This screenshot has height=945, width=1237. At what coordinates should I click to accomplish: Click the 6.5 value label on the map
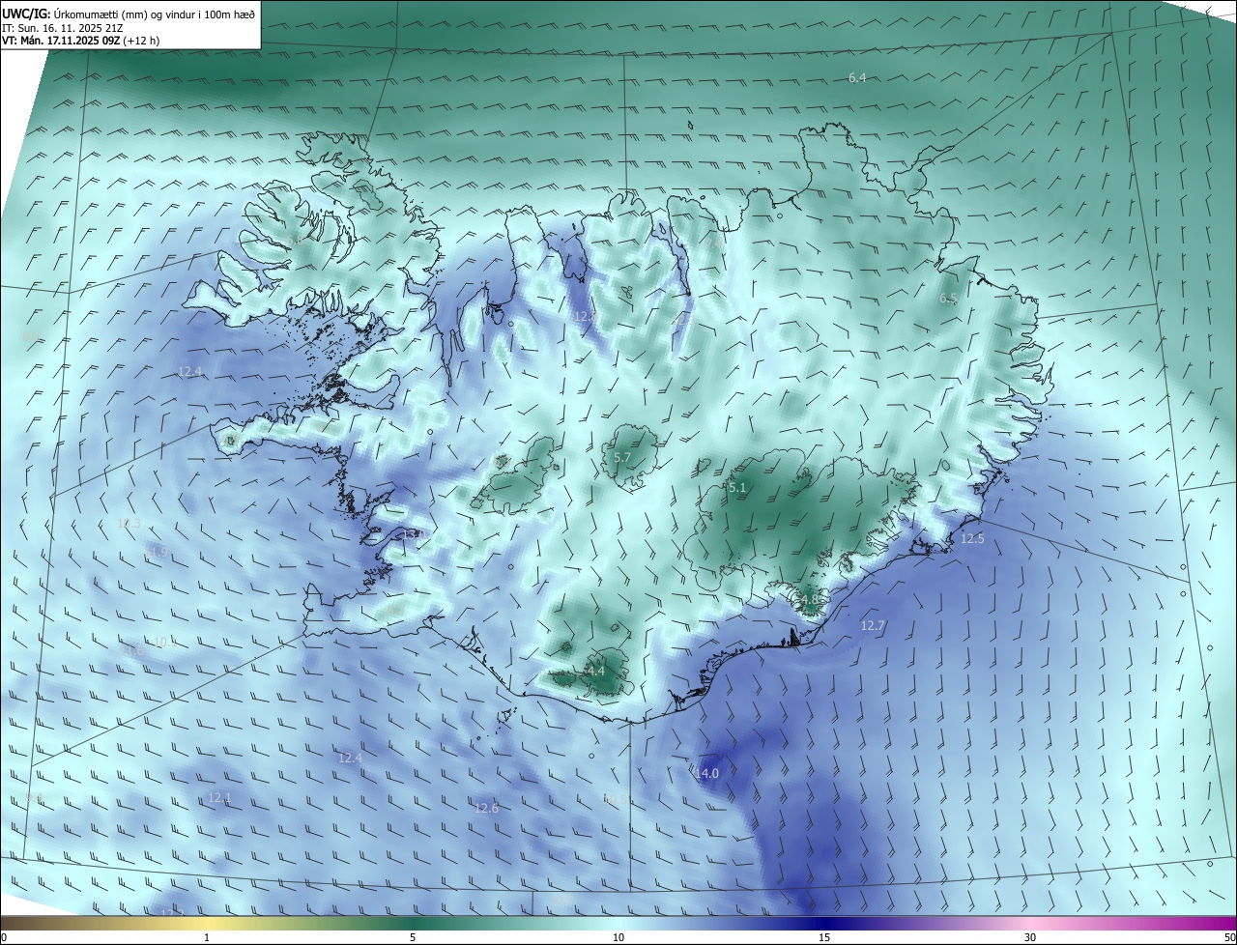click(x=948, y=299)
